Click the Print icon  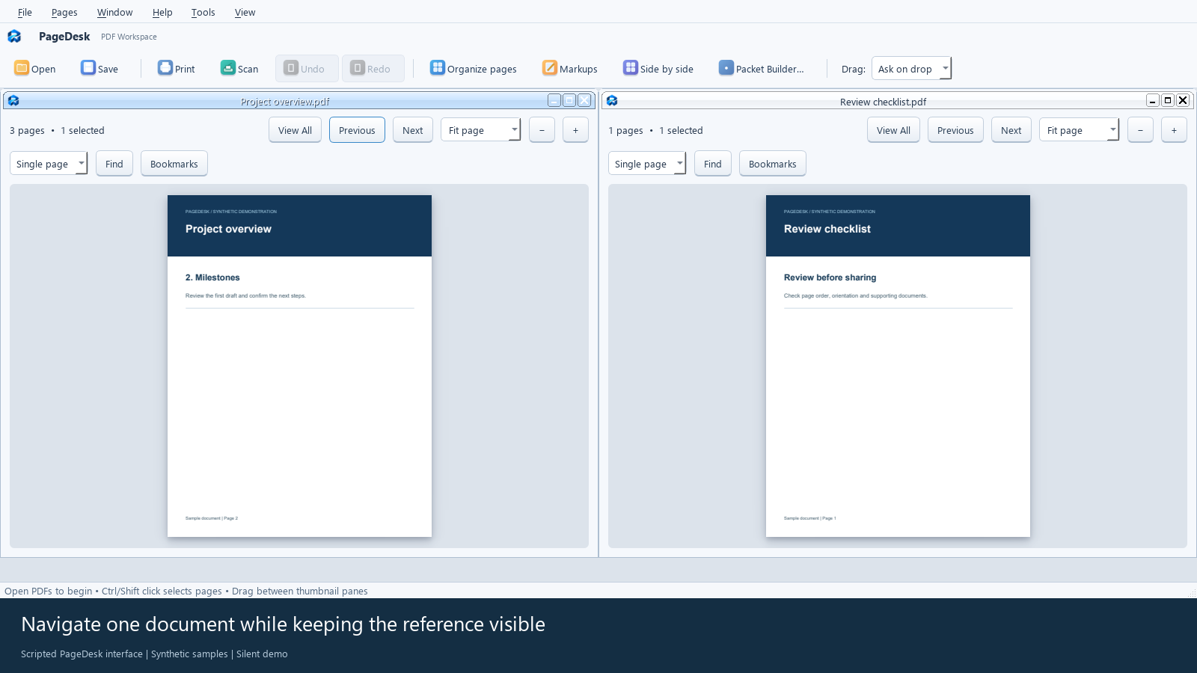click(165, 68)
